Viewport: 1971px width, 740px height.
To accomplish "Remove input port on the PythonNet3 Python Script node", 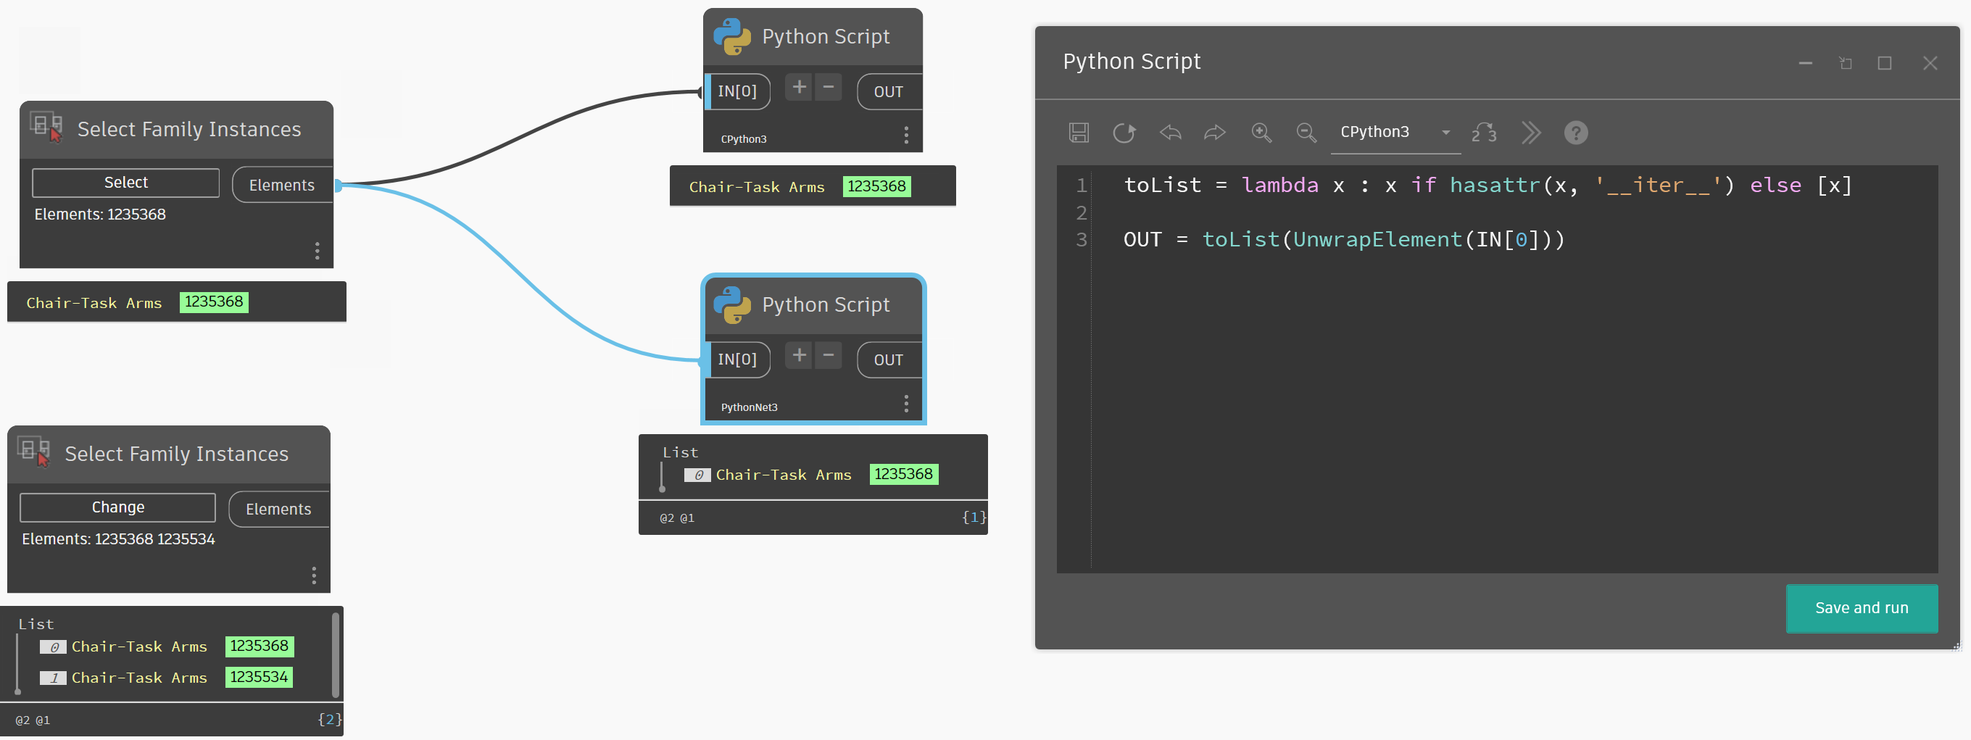I will pyautogui.click(x=828, y=355).
